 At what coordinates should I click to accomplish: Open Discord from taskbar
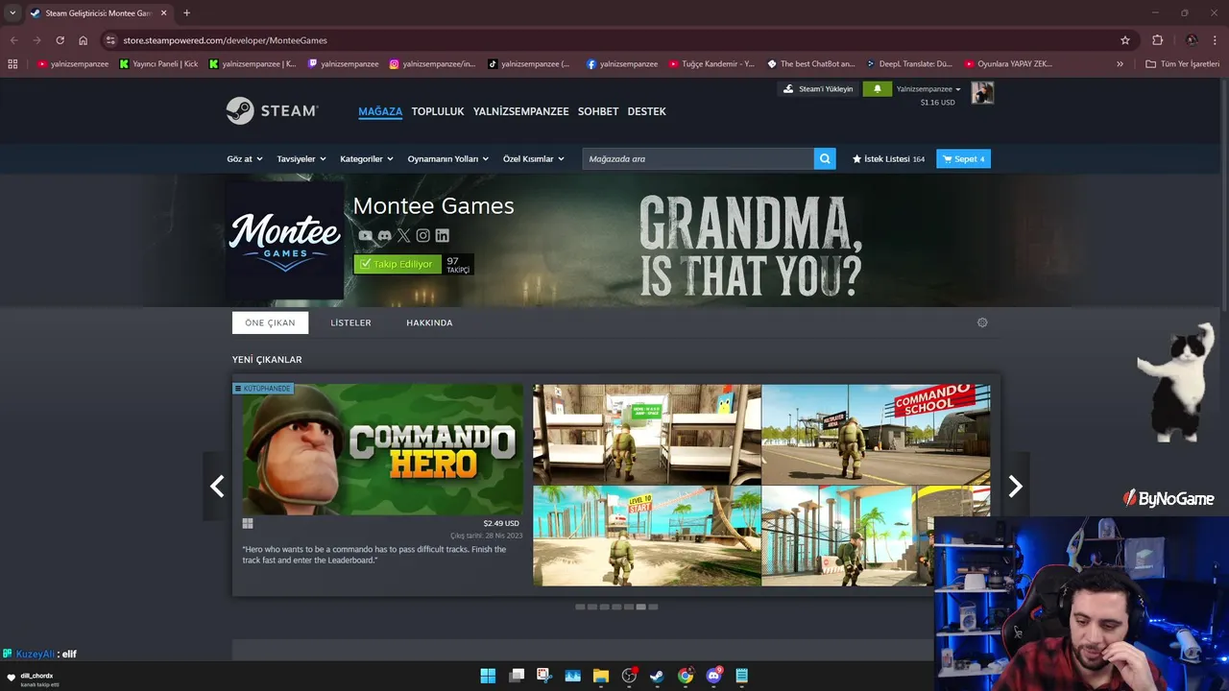(713, 676)
